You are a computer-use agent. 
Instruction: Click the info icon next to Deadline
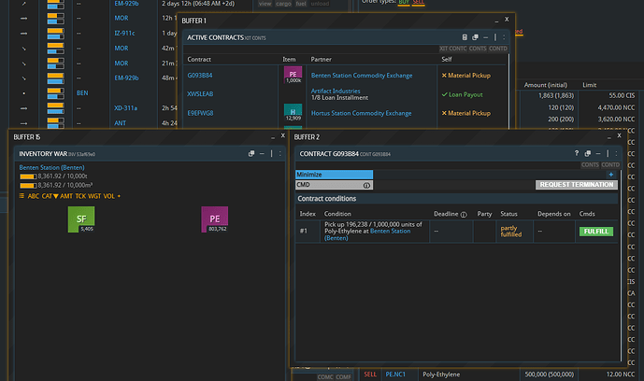(x=464, y=215)
